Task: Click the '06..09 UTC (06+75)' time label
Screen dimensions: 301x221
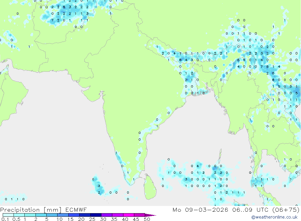Action: [266, 210]
